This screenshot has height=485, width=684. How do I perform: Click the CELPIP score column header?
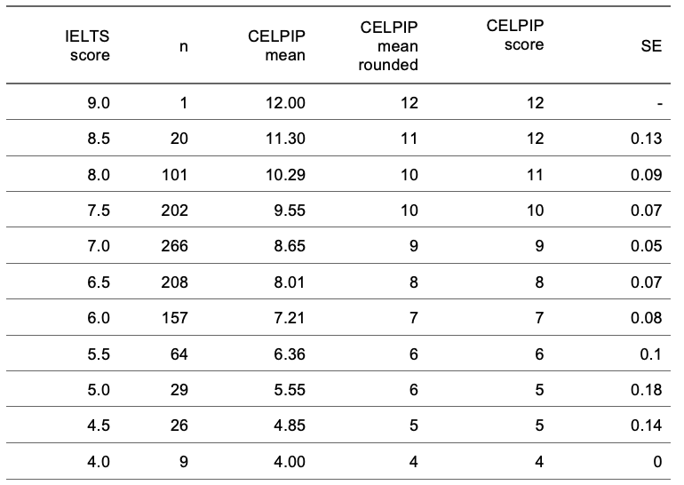[515, 35]
